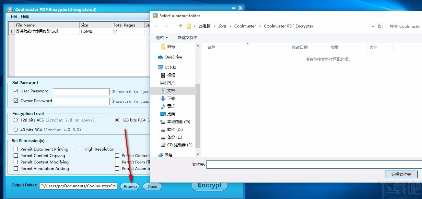Open the File menu
Viewport: 422px width, 199px height.
click(x=14, y=16)
